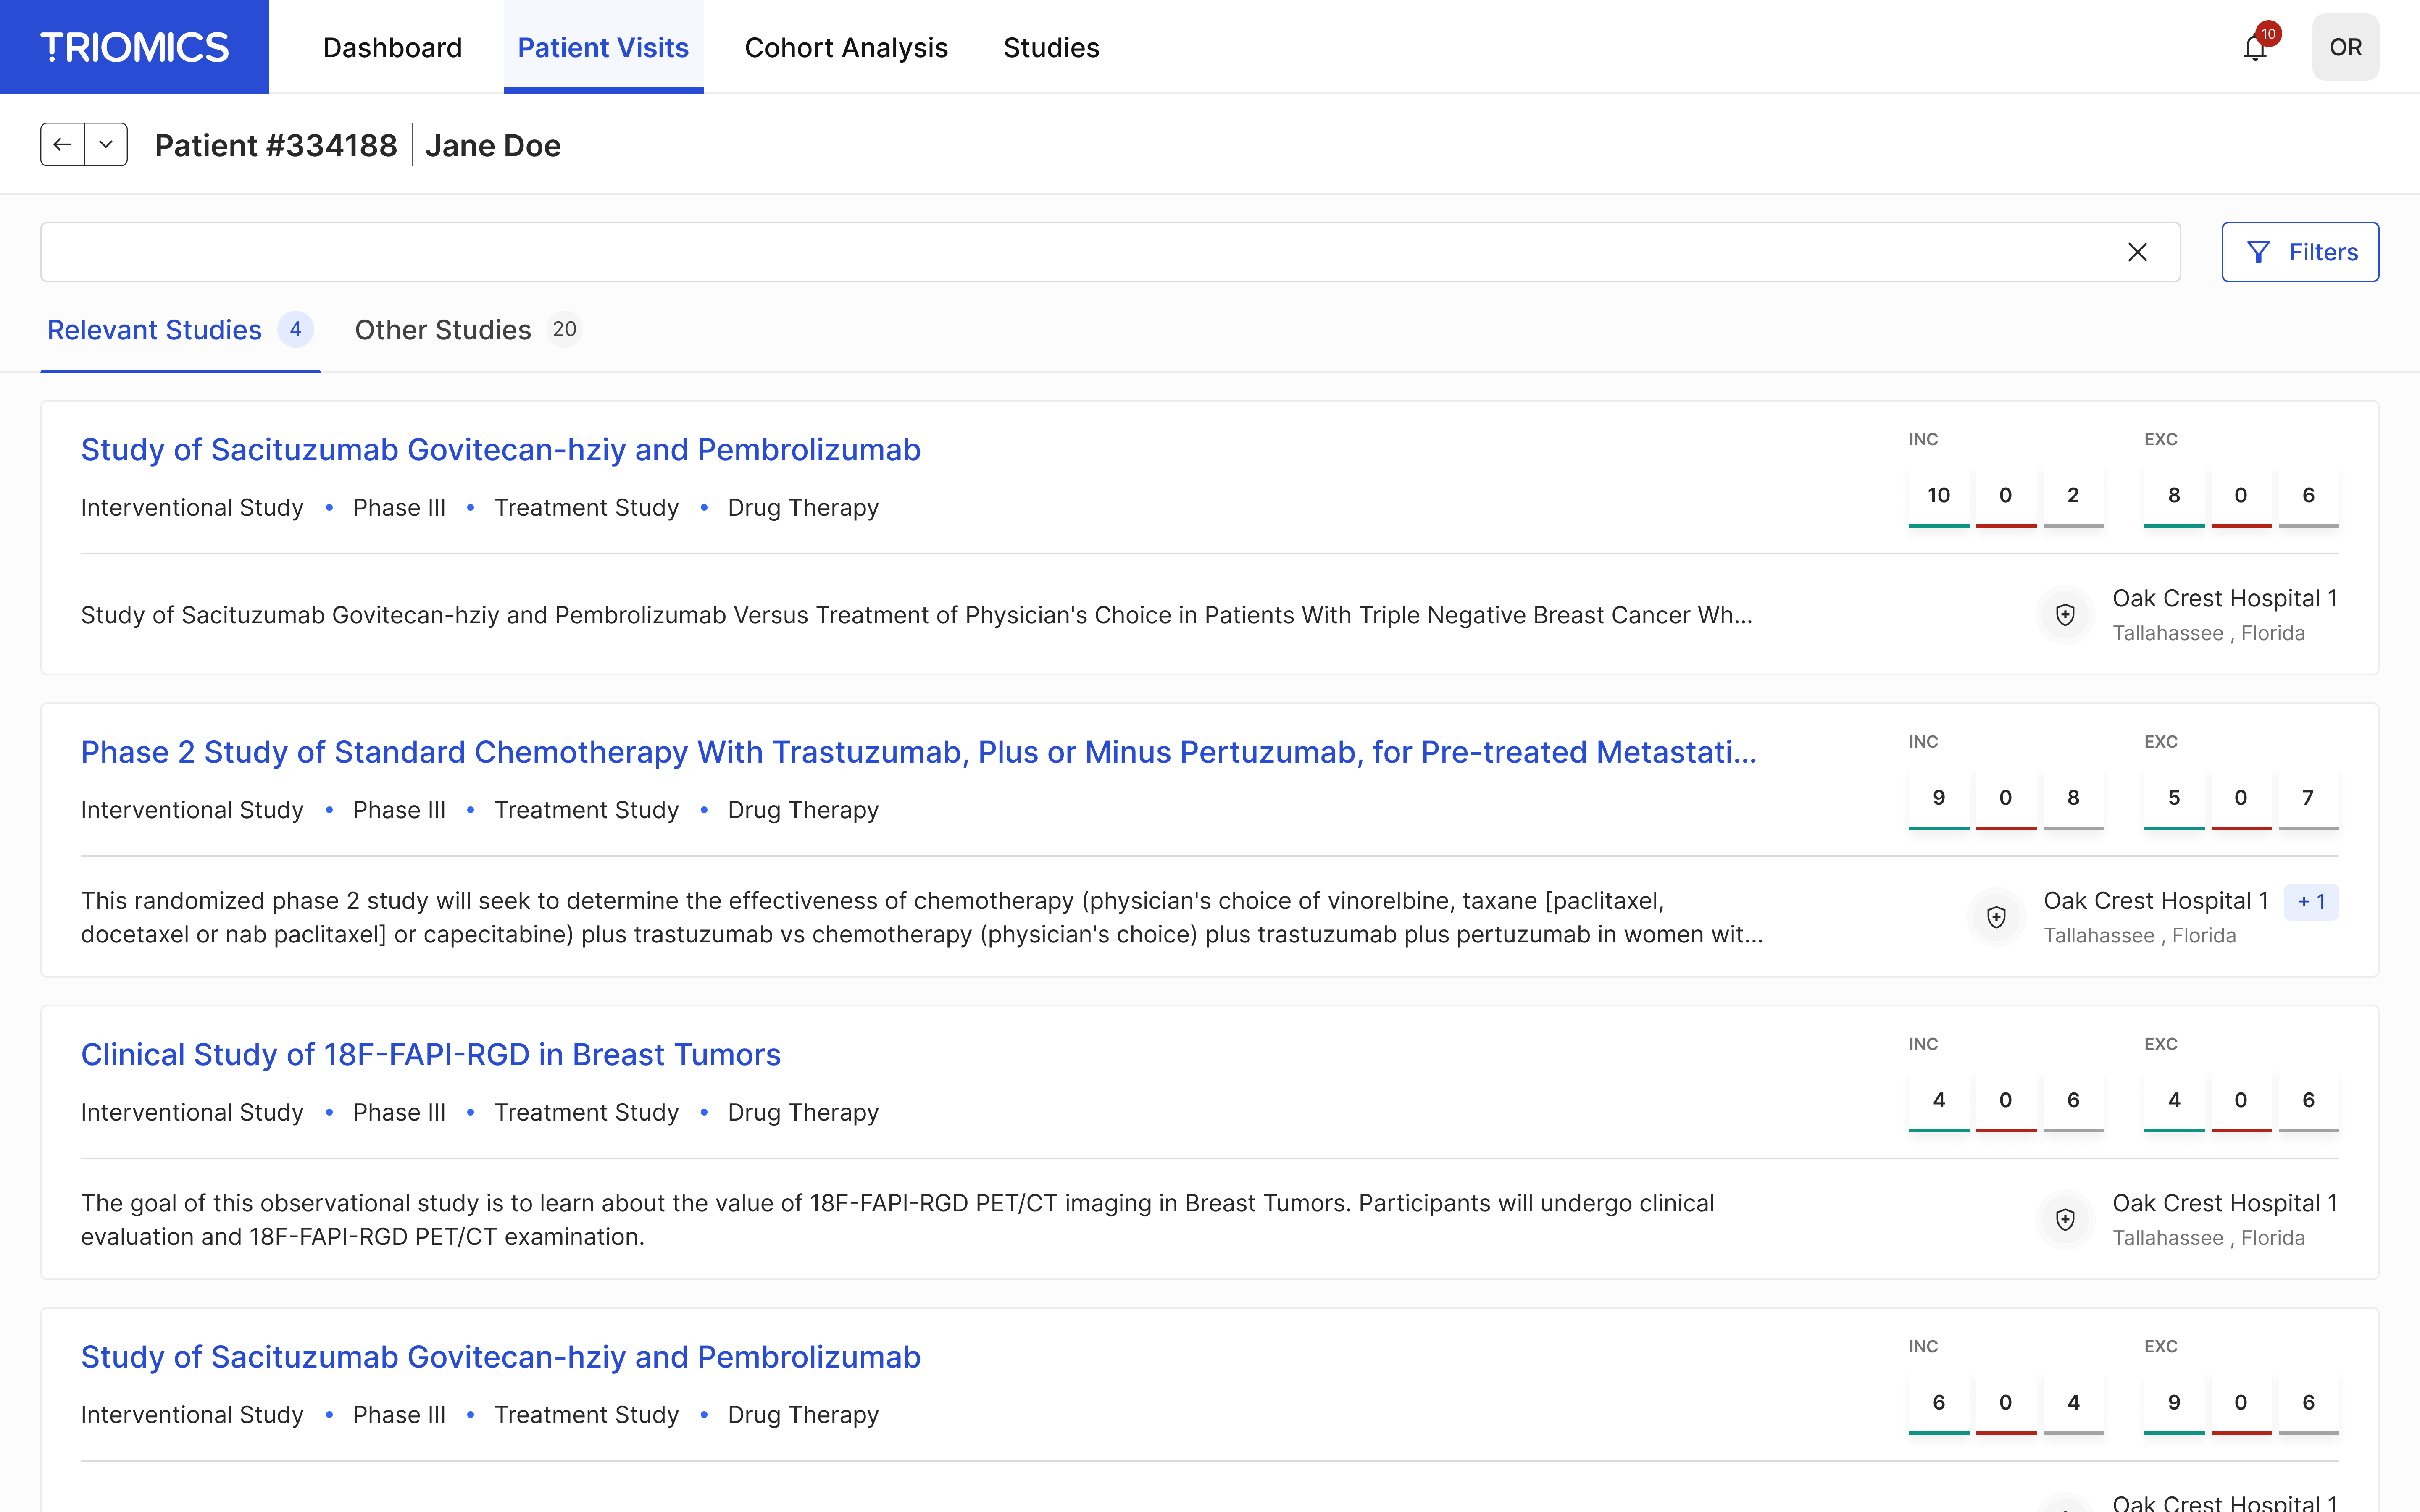Viewport: 2420px width, 1512px height.
Task: Click EXC count 9 in last Sacituzumab study
Action: pos(2174,1403)
